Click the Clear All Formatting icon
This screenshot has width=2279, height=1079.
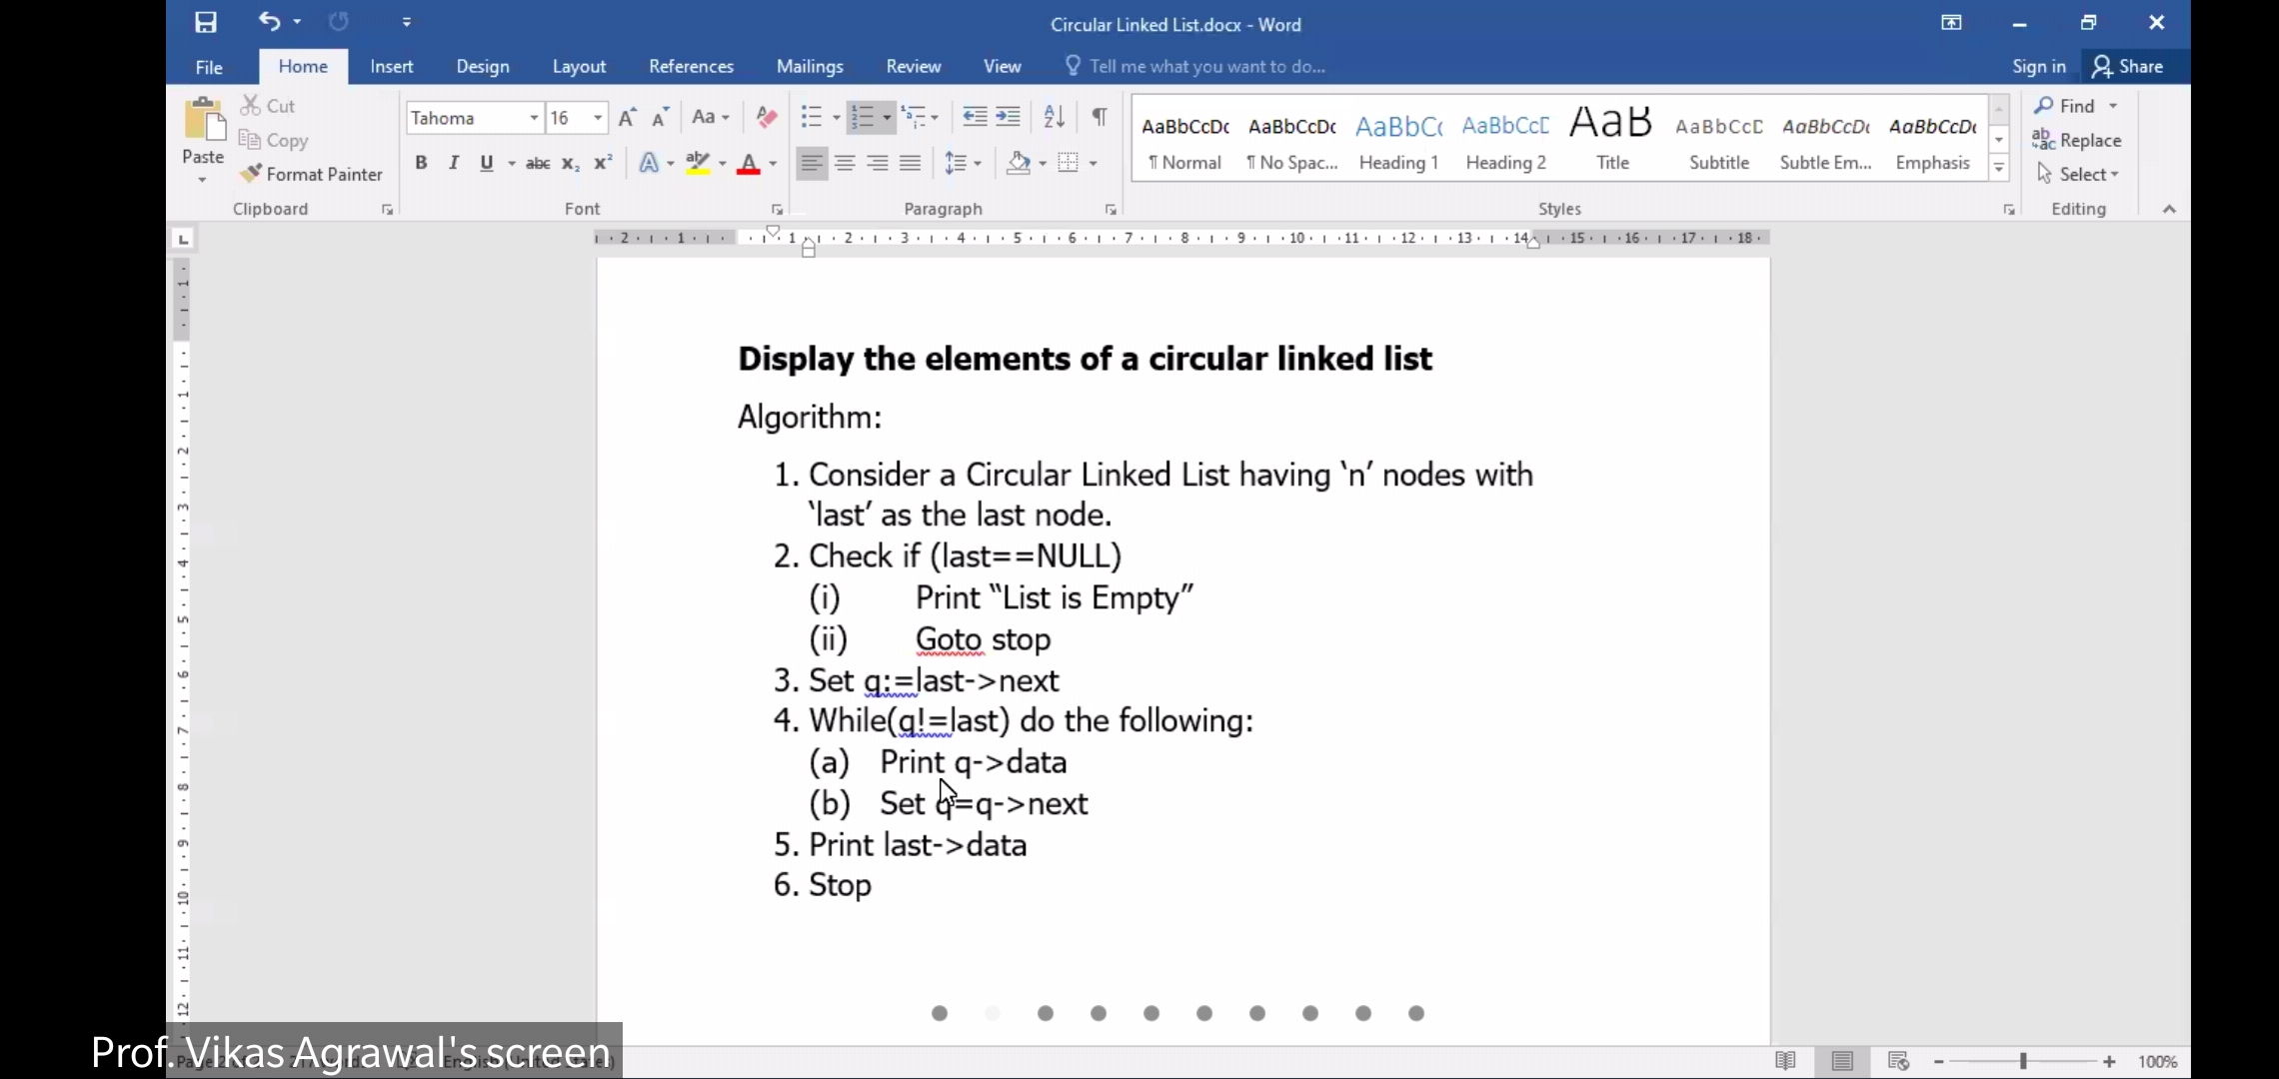pos(767,117)
